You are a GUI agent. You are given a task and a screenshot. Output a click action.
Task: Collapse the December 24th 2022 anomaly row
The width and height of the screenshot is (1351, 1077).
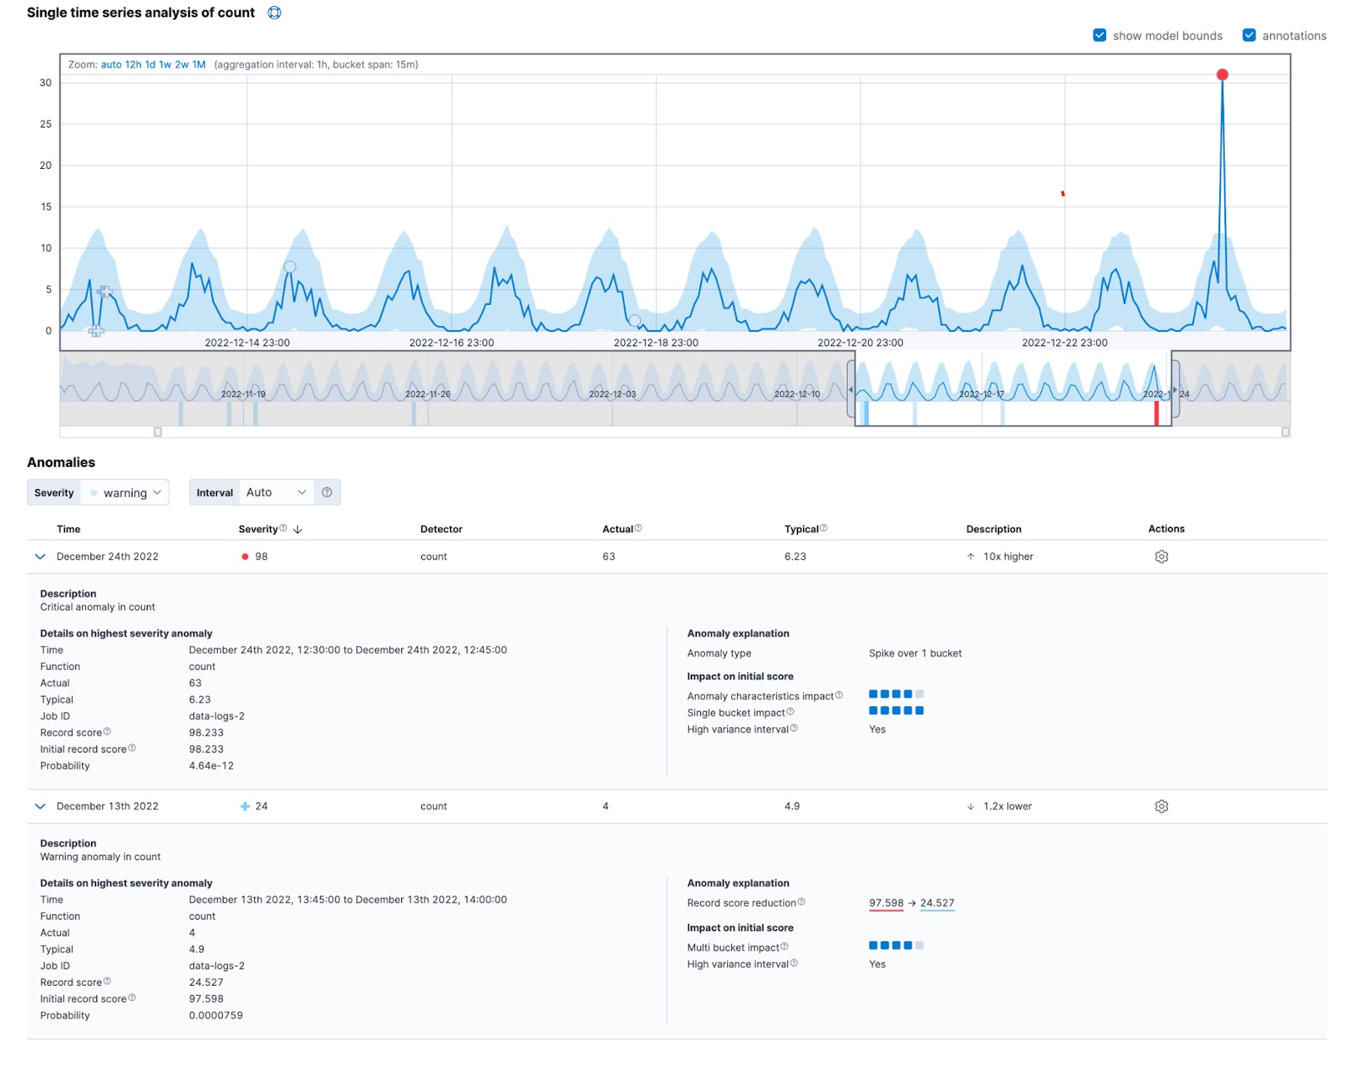tap(39, 556)
